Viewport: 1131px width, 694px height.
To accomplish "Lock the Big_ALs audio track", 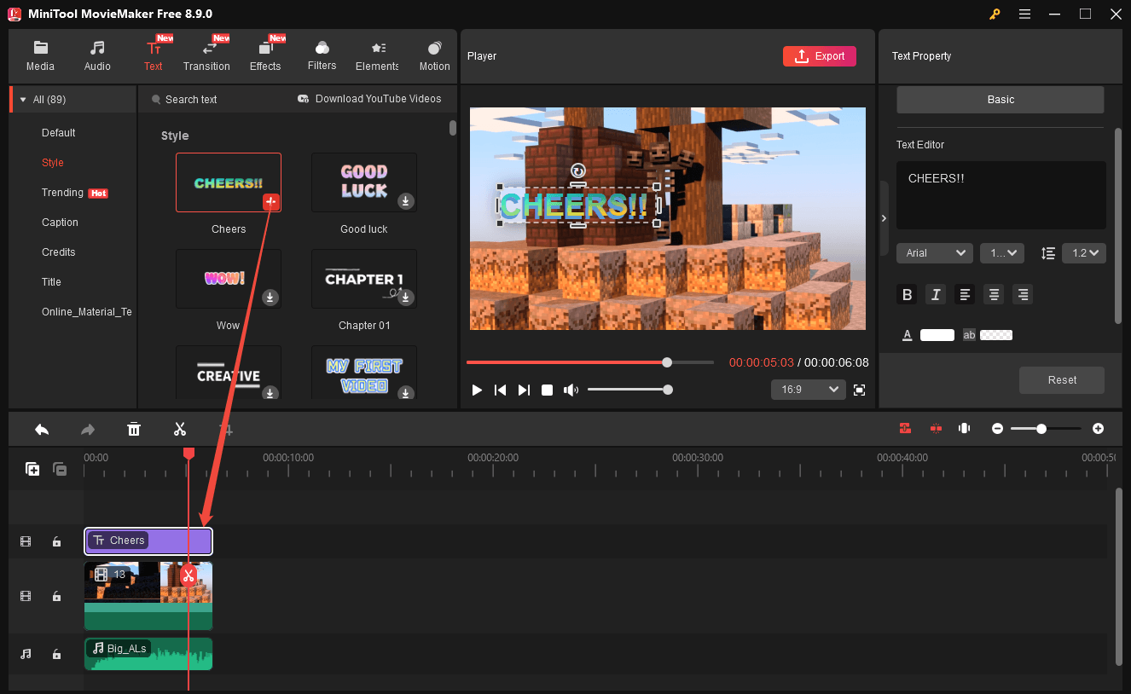I will (56, 654).
